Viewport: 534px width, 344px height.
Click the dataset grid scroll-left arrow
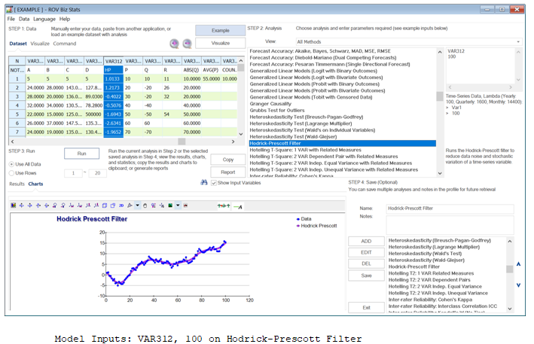pyautogui.click(x=13, y=142)
